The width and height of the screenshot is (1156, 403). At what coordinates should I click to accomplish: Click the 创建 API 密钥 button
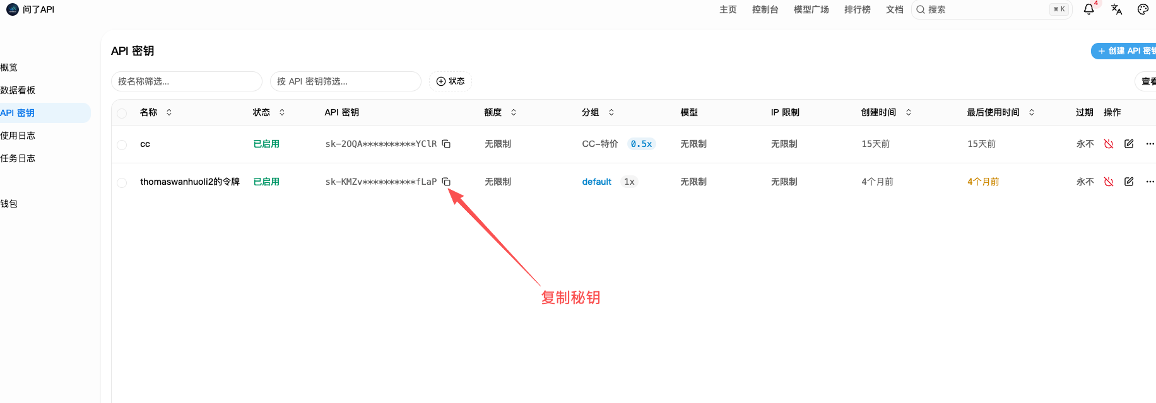click(1124, 51)
